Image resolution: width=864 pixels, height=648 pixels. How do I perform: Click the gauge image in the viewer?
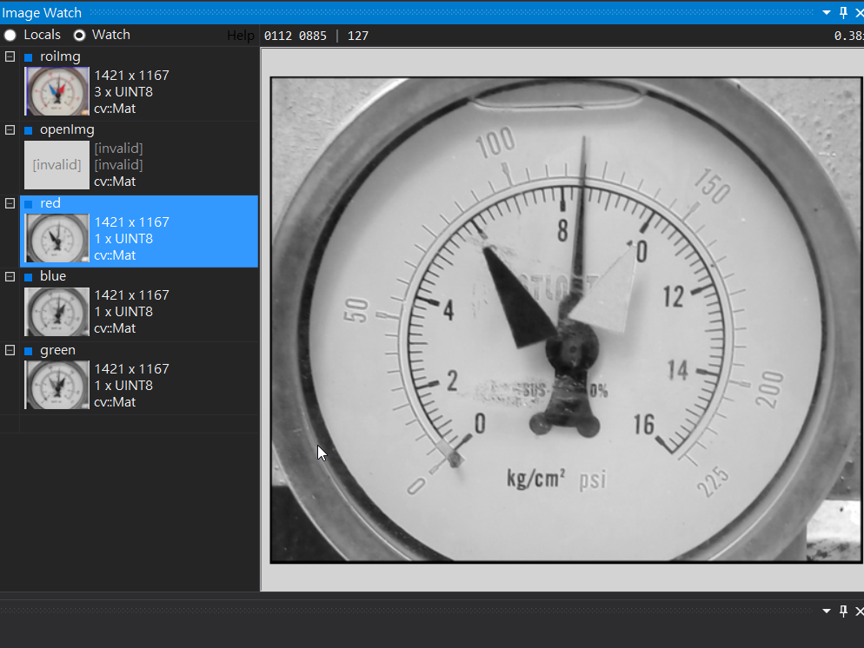coord(567,320)
